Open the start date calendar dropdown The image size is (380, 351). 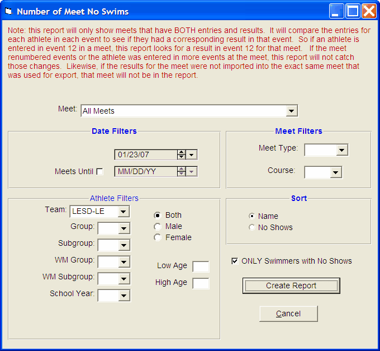[192, 155]
